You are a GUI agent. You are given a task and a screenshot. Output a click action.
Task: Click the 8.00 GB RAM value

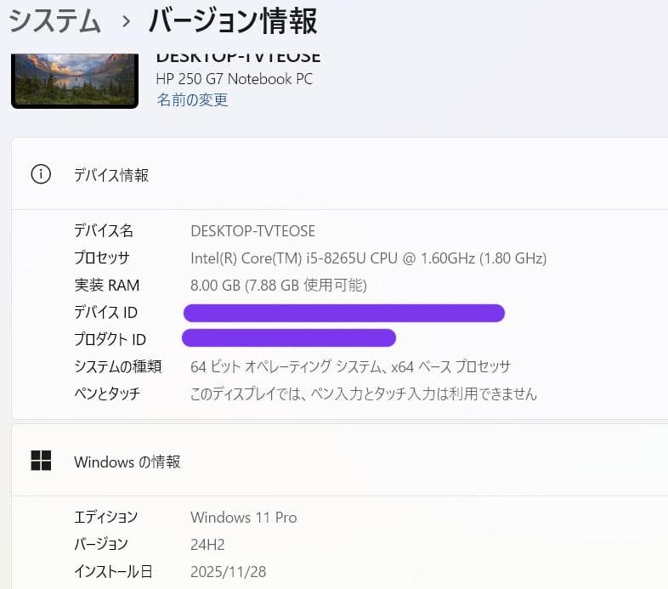pyautogui.click(x=278, y=286)
